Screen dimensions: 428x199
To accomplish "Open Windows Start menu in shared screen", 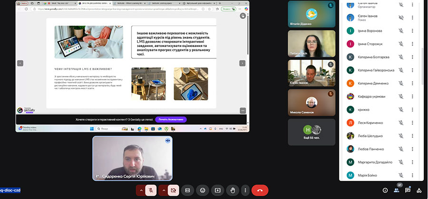I will point(91,129).
